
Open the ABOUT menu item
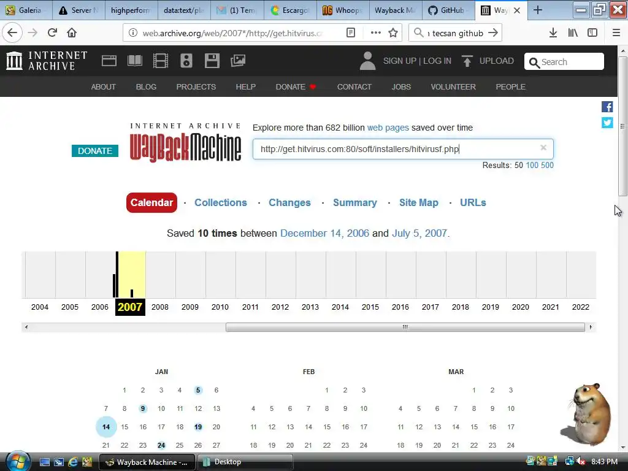[x=103, y=87]
